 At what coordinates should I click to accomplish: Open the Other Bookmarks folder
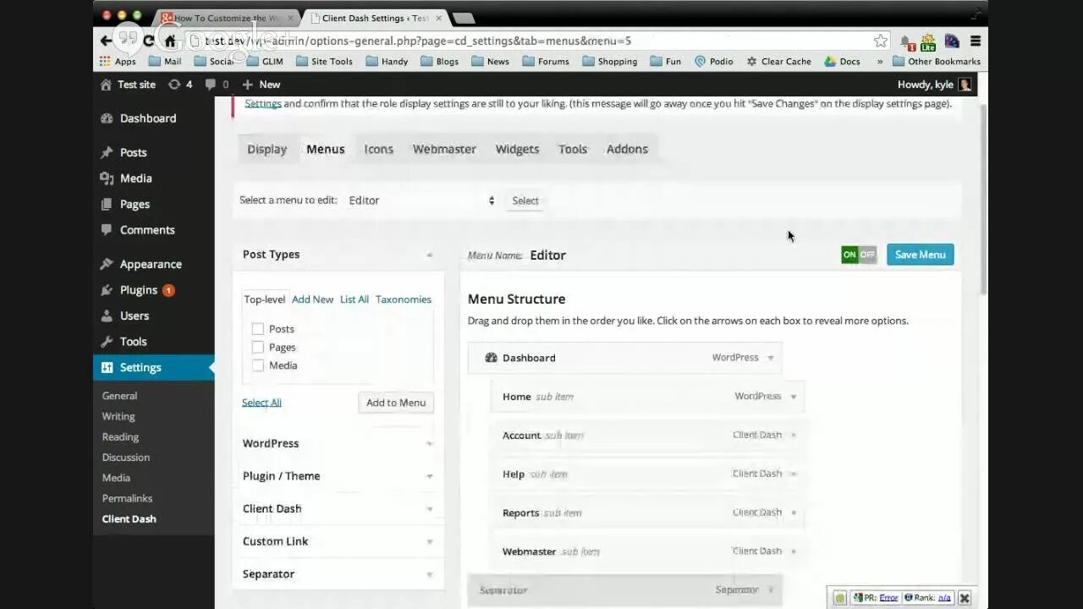(x=936, y=62)
